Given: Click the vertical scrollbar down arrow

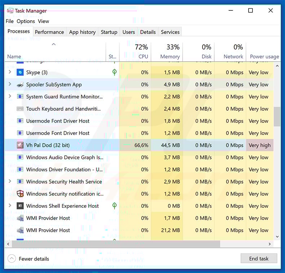Looking at the screenshot, I should pos(277,237).
